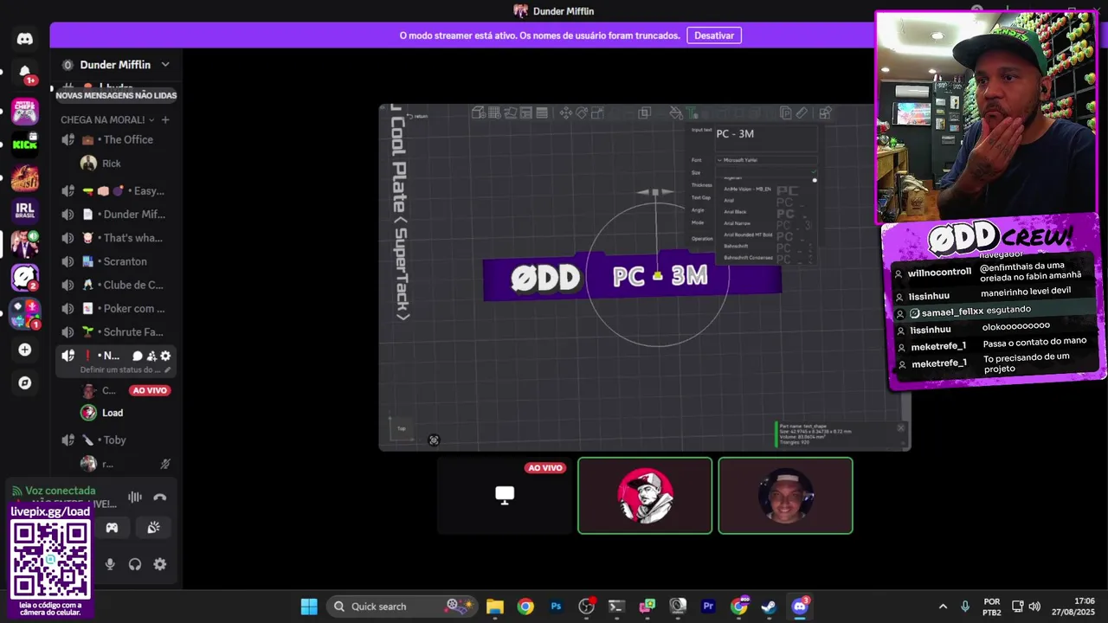Image resolution: width=1108 pixels, height=623 pixels.
Task: Select user Load in voice channel
Action: [x=113, y=413]
